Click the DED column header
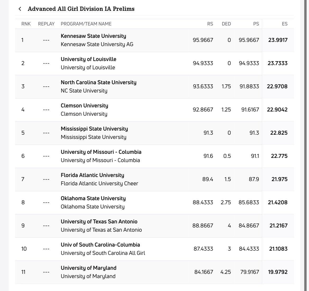This screenshot has width=309, height=291. coord(226,24)
